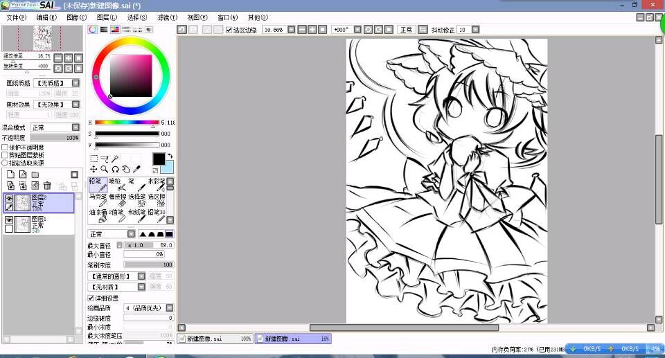This screenshot has width=665, height=358.
Task: Pick the move tool
Action: [x=94, y=169]
